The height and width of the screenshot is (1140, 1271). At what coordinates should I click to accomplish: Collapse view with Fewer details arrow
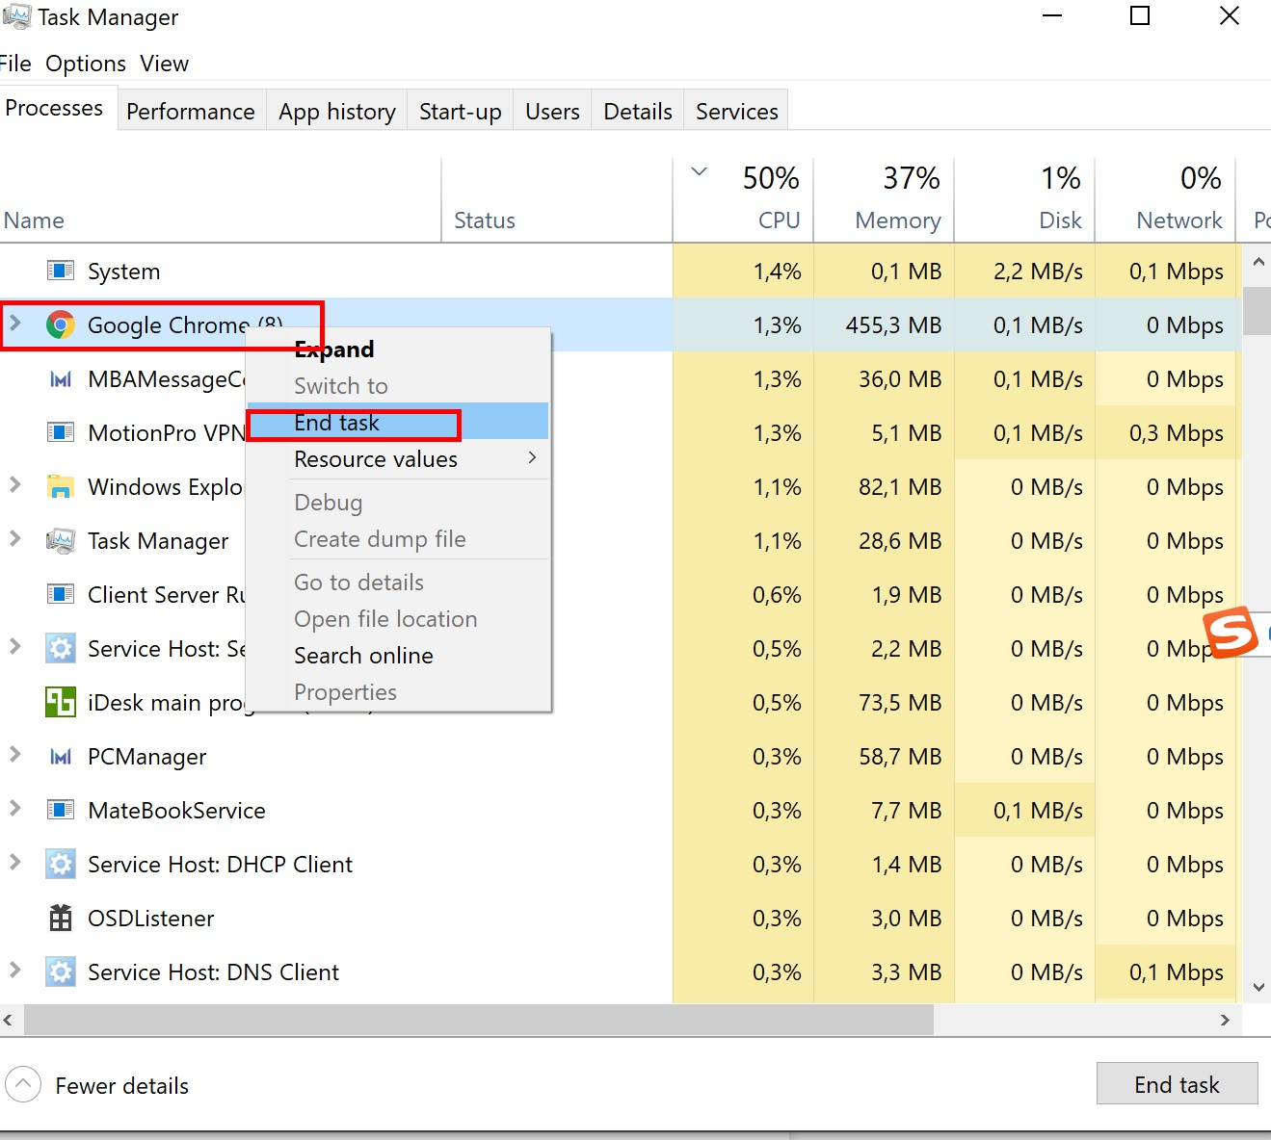pos(23,1085)
